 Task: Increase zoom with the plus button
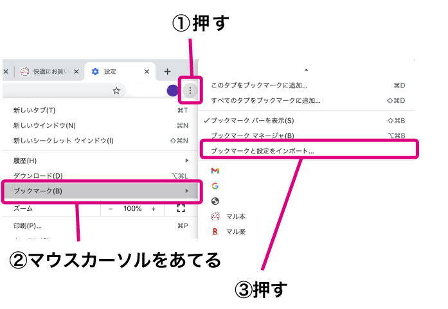click(153, 209)
